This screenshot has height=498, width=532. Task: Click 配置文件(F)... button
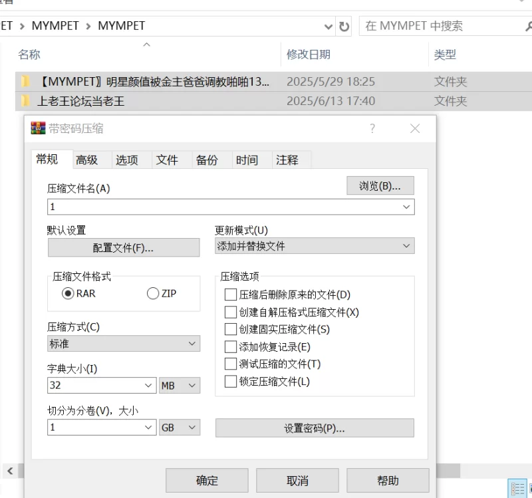(124, 247)
